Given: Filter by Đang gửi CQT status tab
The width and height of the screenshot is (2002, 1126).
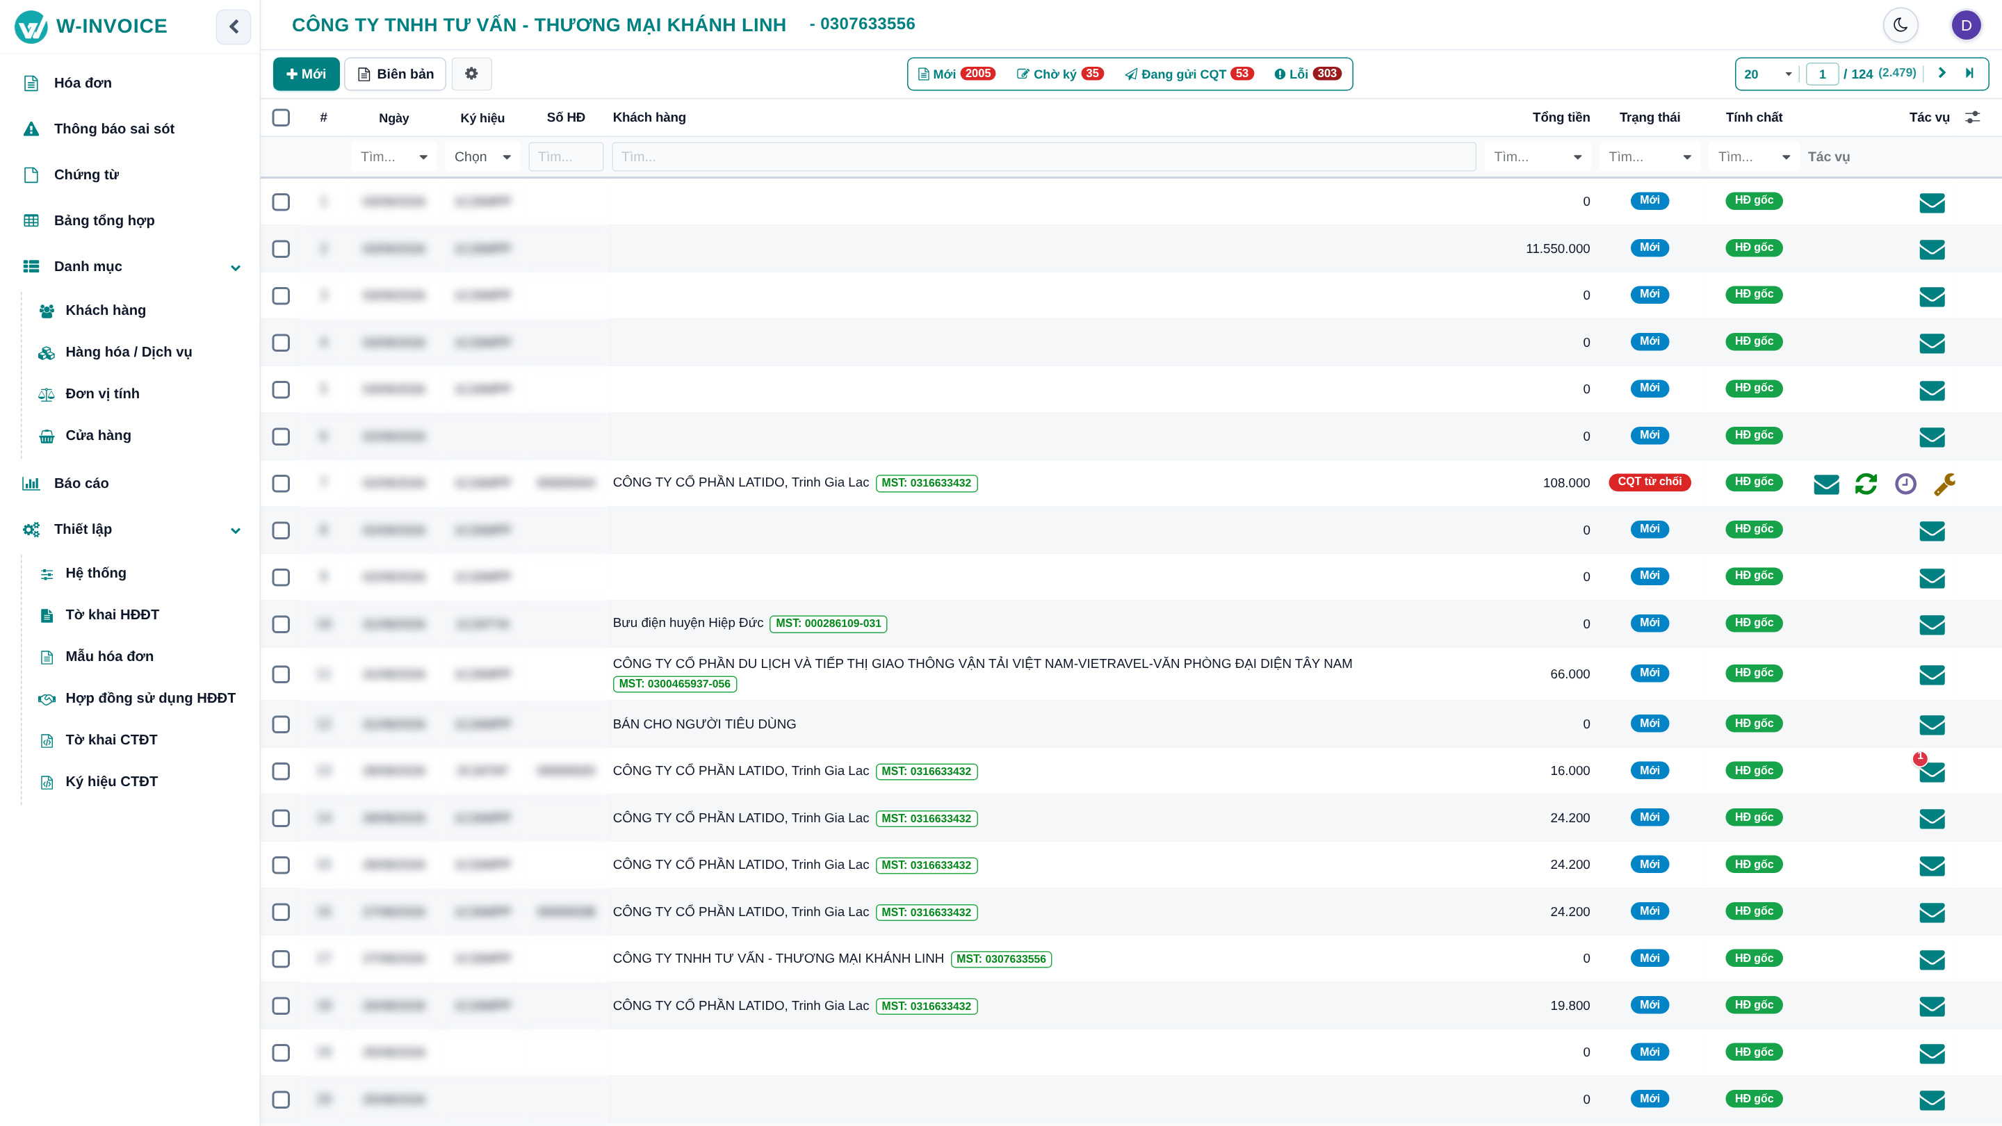Looking at the screenshot, I should tap(1189, 74).
